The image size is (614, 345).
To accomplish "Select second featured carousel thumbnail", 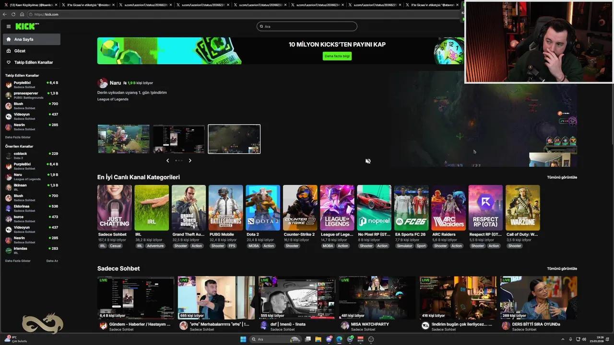I will pyautogui.click(x=179, y=139).
